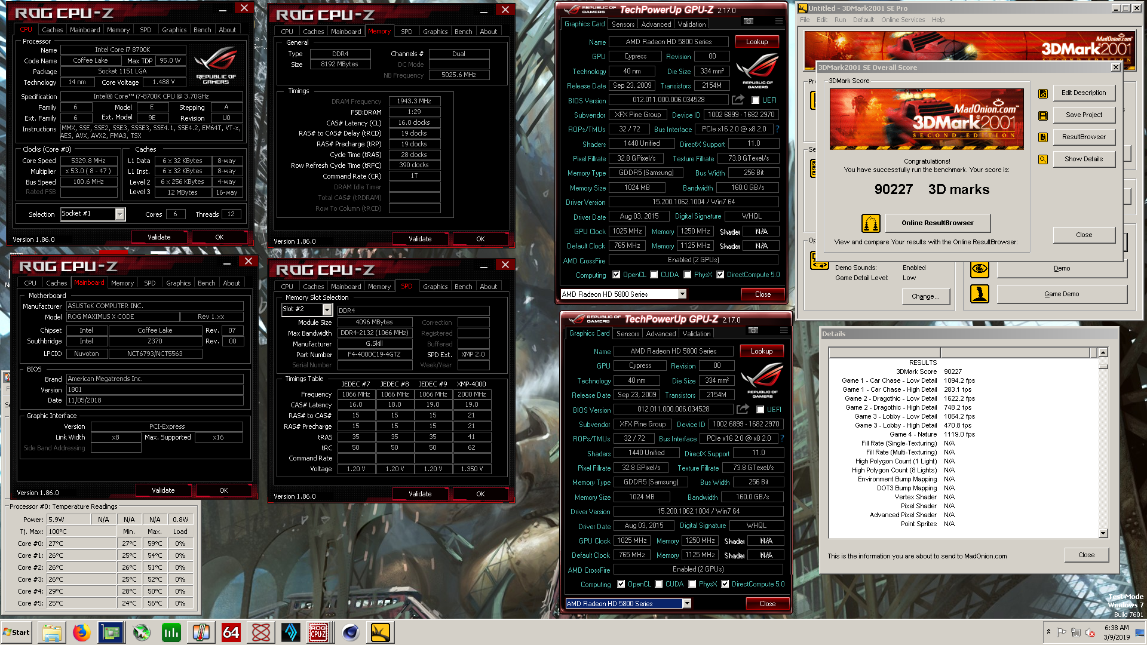Viewport: 1147px width, 645px height.
Task: Click the Bus Interface question mark in lower GPU-Z
Action: pyautogui.click(x=782, y=438)
